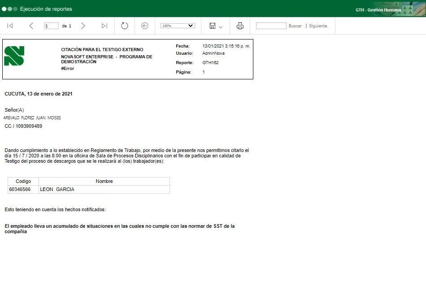Select Esto teniendo en cuenta los hechos

pyautogui.click(x=55, y=209)
